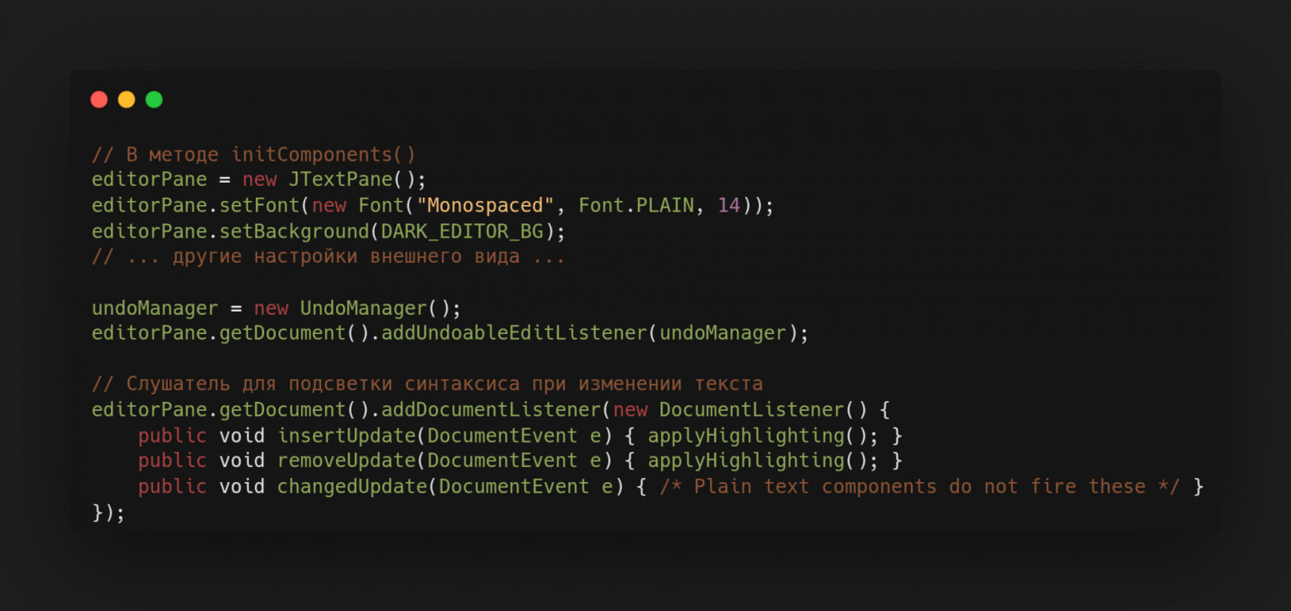Image resolution: width=1291 pixels, height=611 pixels.
Task: Click the yellow window control dot
Action: click(126, 98)
